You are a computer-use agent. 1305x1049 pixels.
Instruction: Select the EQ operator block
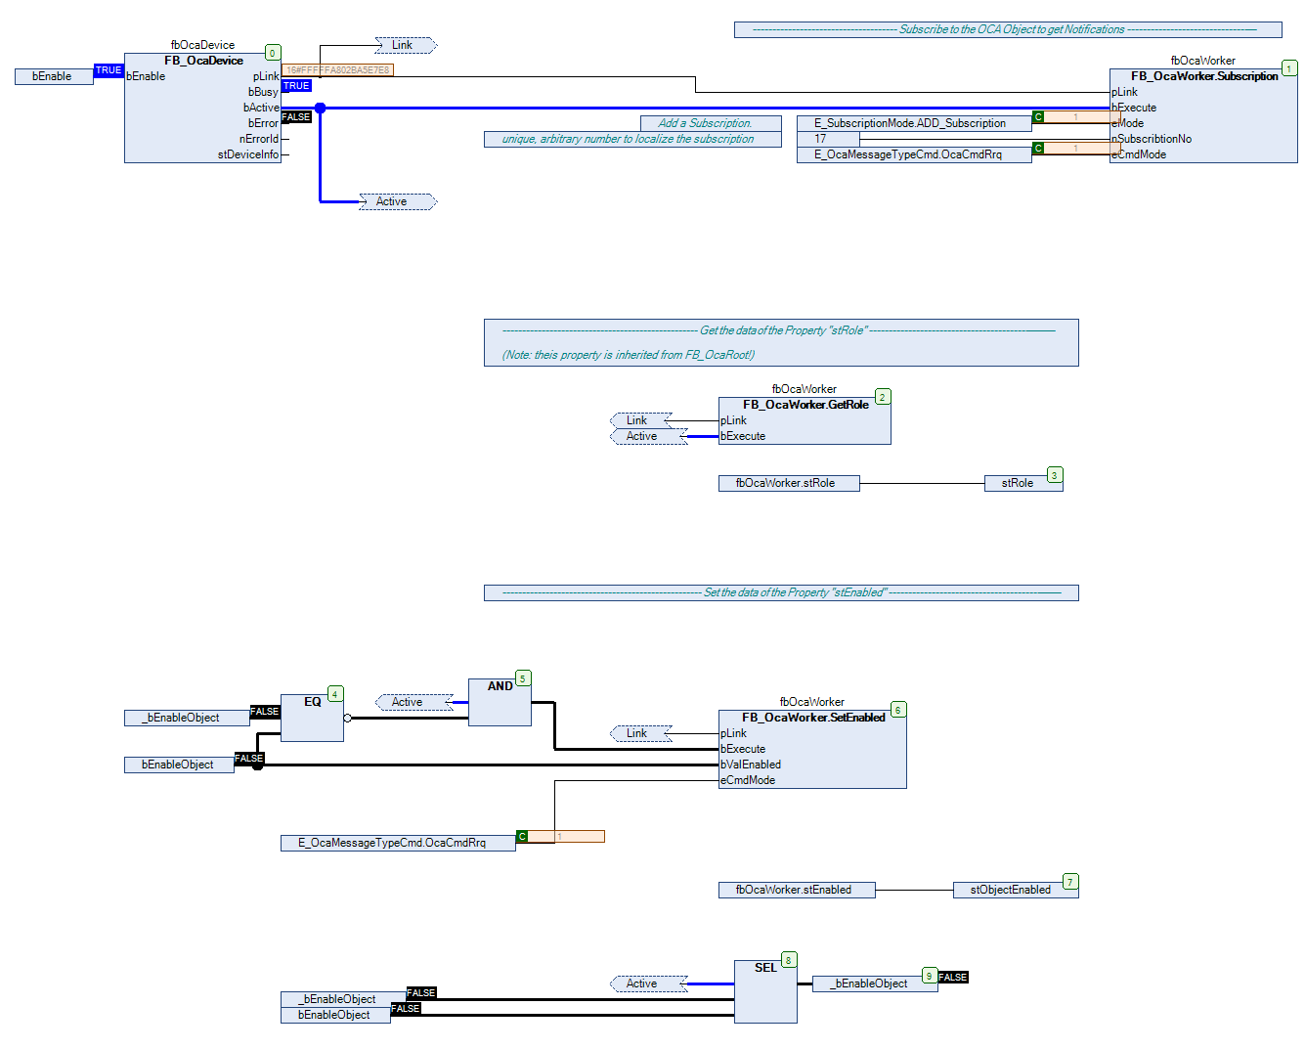(312, 718)
